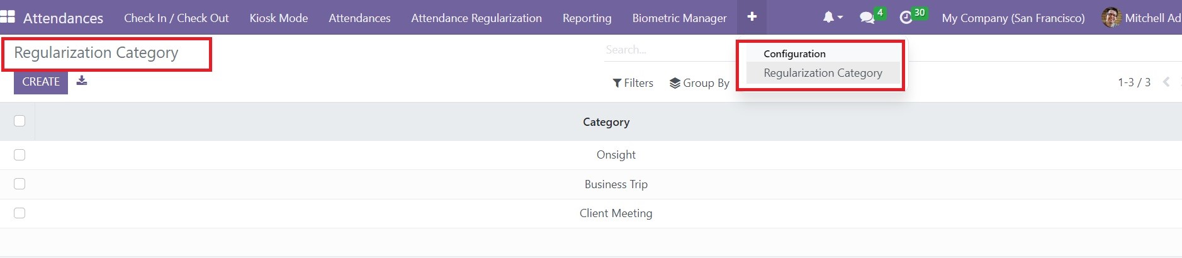Click in the Search field
Image resolution: width=1182 pixels, height=258 pixels.
click(667, 50)
